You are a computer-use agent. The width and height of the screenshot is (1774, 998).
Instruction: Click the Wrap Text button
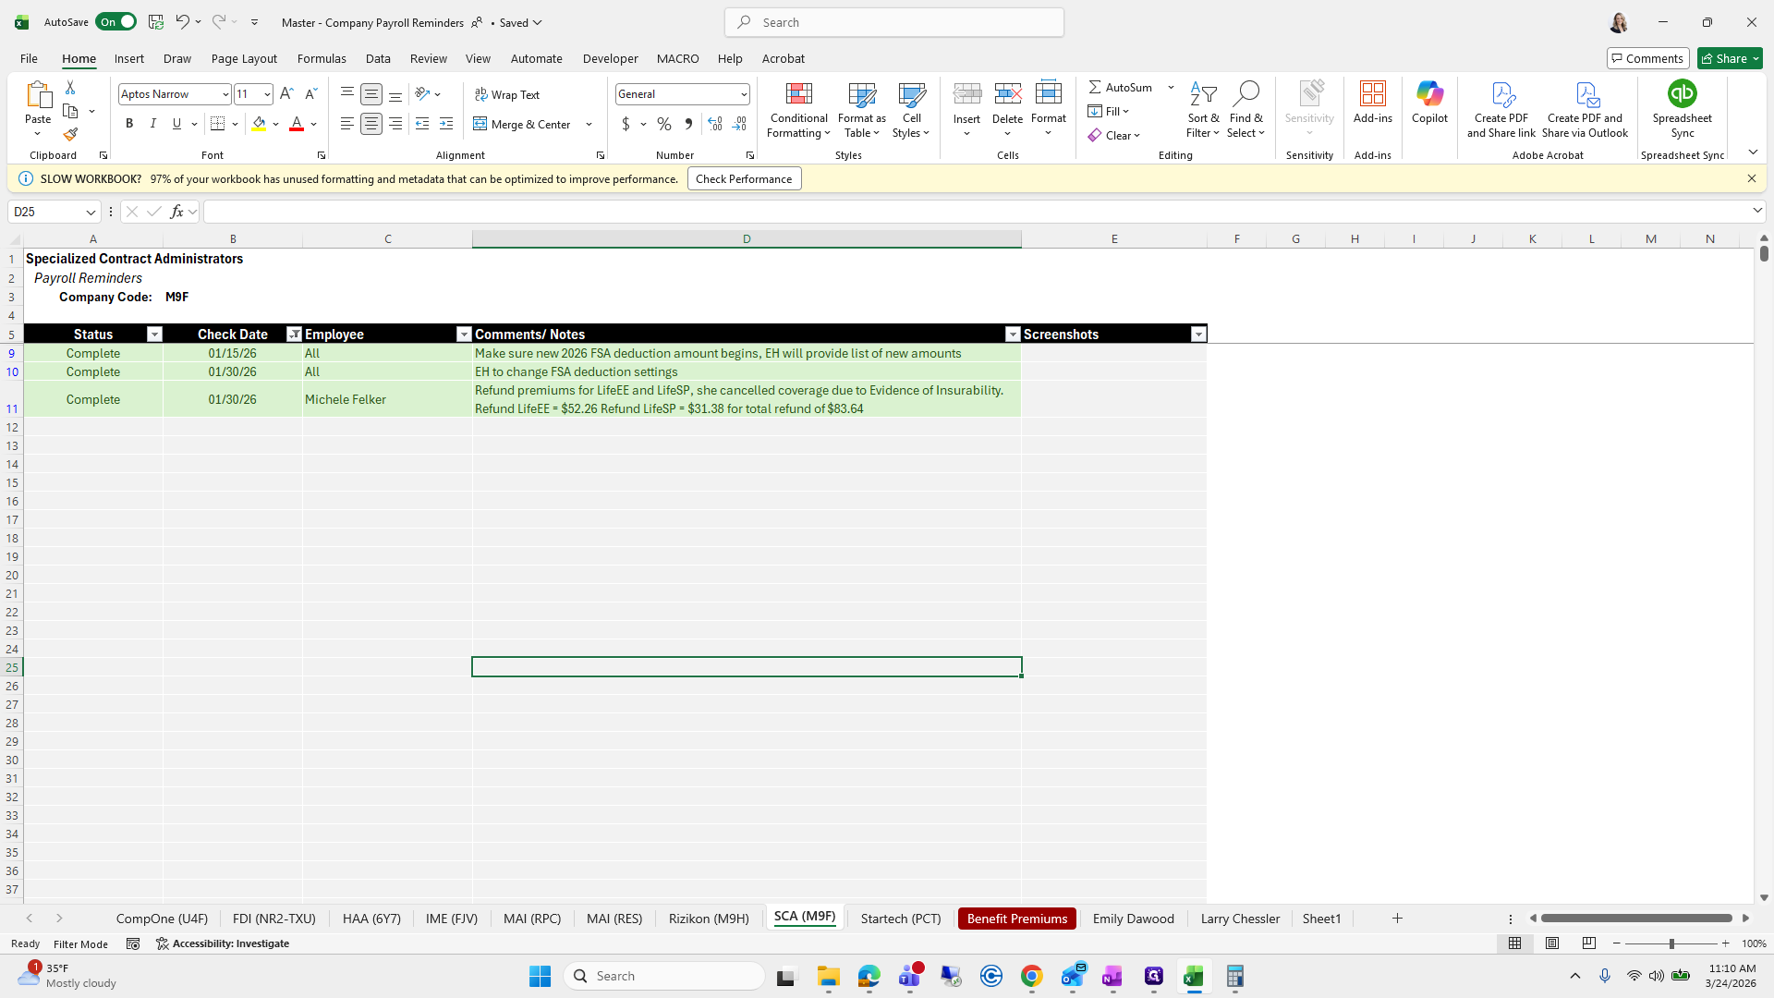click(507, 94)
